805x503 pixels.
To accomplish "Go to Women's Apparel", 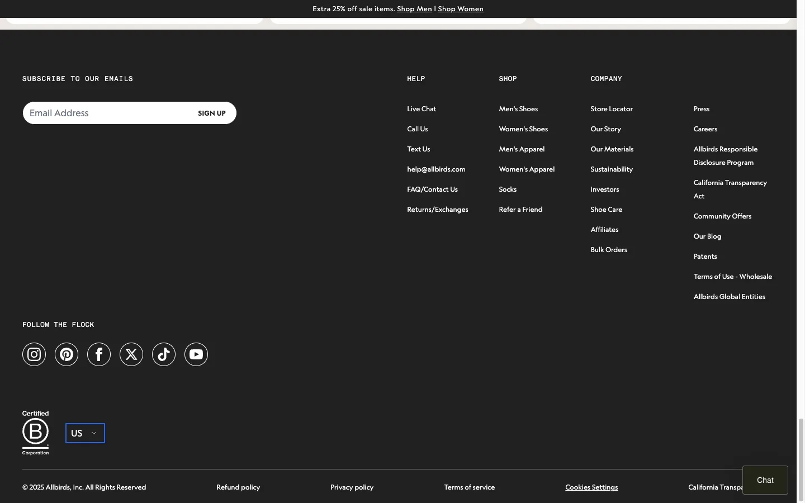I will pyautogui.click(x=527, y=169).
